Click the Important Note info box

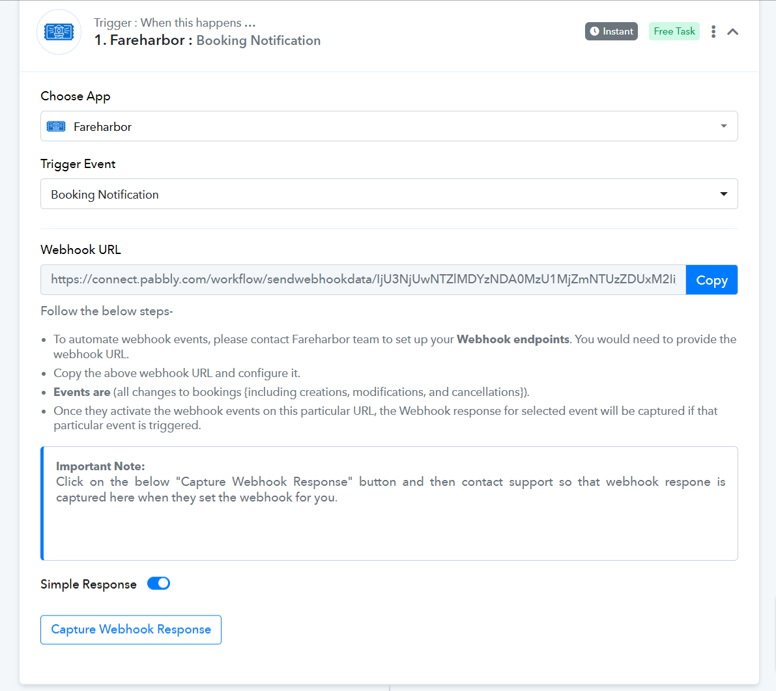tap(389, 503)
